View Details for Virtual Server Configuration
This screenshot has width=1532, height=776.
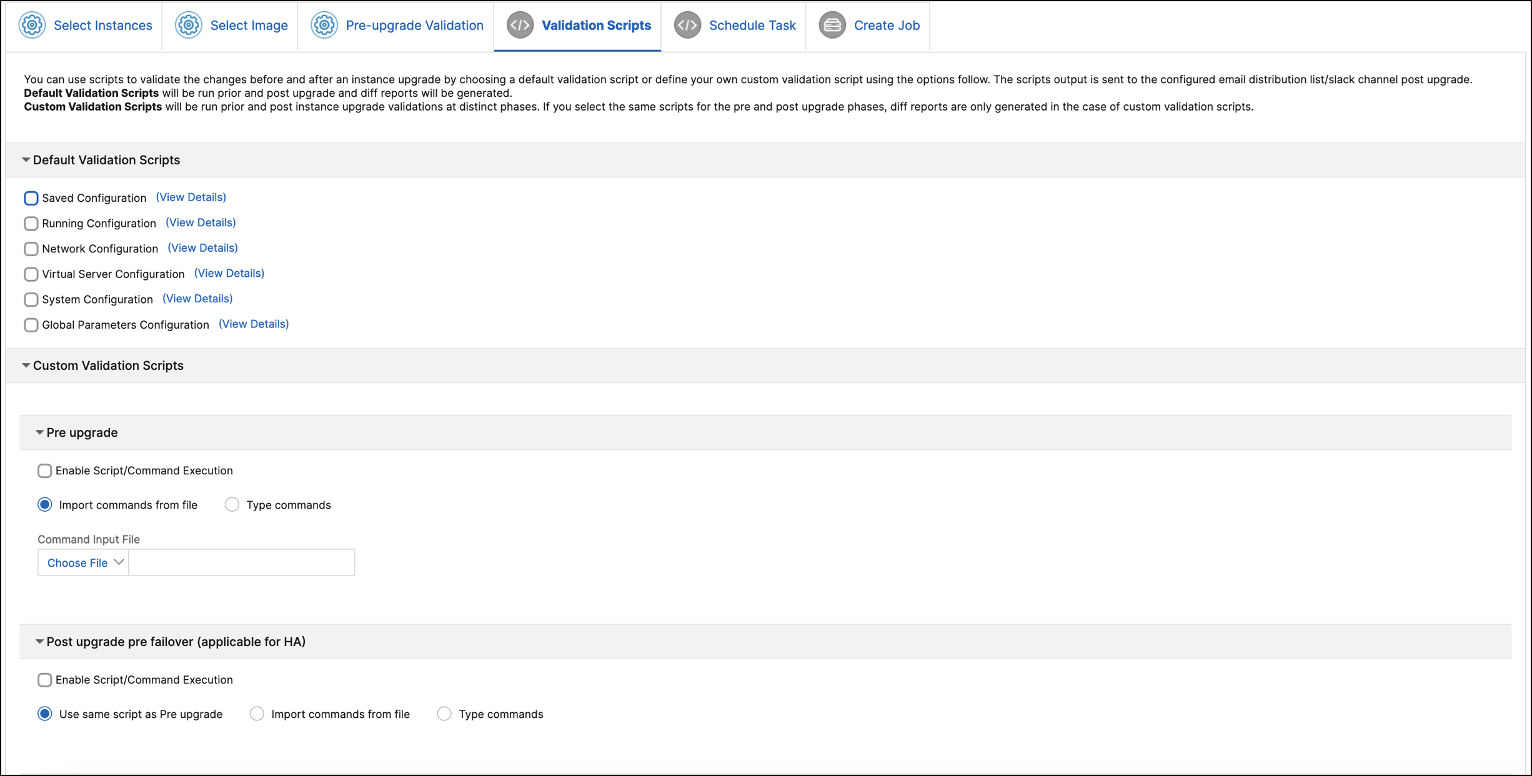(x=229, y=274)
